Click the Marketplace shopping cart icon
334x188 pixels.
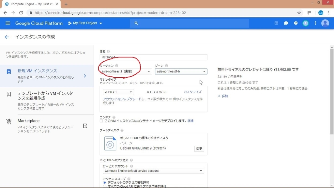pos(9,121)
